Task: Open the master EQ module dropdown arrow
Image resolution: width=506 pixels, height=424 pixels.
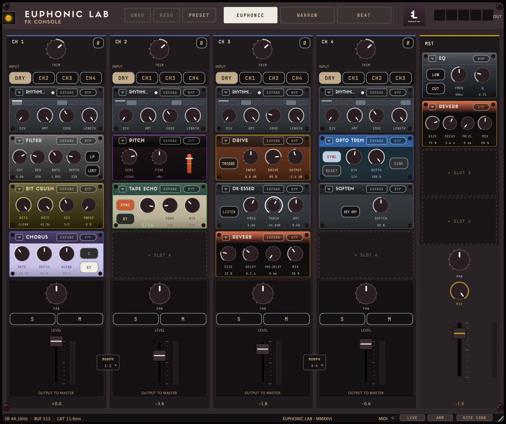Action: pos(432,59)
